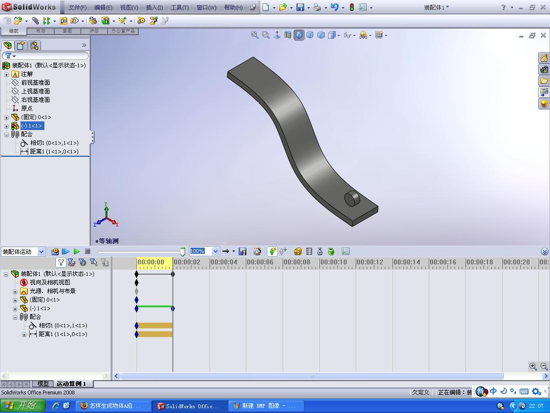Expand 光源、相机与布景 in motion tree
Image resolution: width=550 pixels, height=413 pixels.
15,292
